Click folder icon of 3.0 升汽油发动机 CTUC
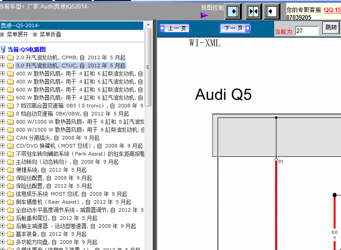This screenshot has width=341, height=250. click(10, 66)
